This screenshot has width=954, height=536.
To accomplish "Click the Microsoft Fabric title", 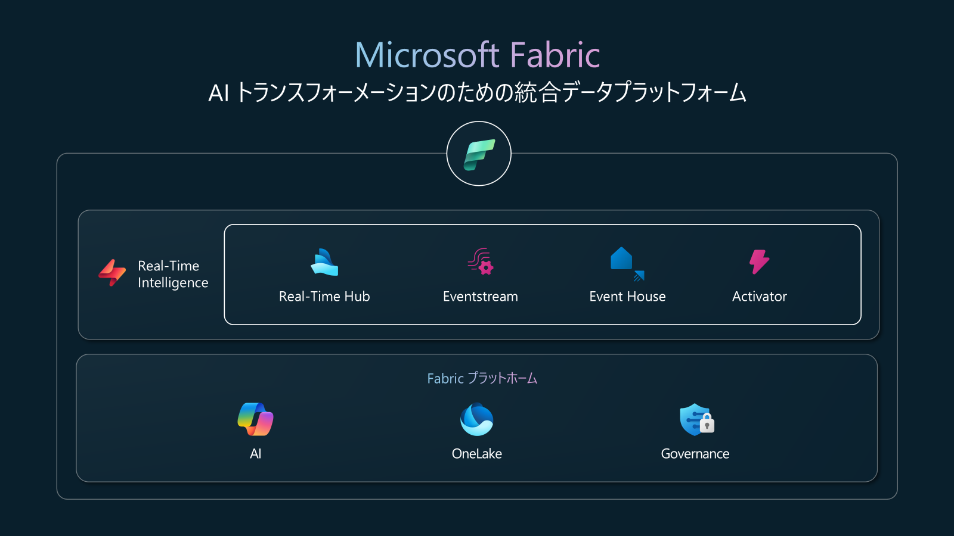I will click(x=478, y=55).
